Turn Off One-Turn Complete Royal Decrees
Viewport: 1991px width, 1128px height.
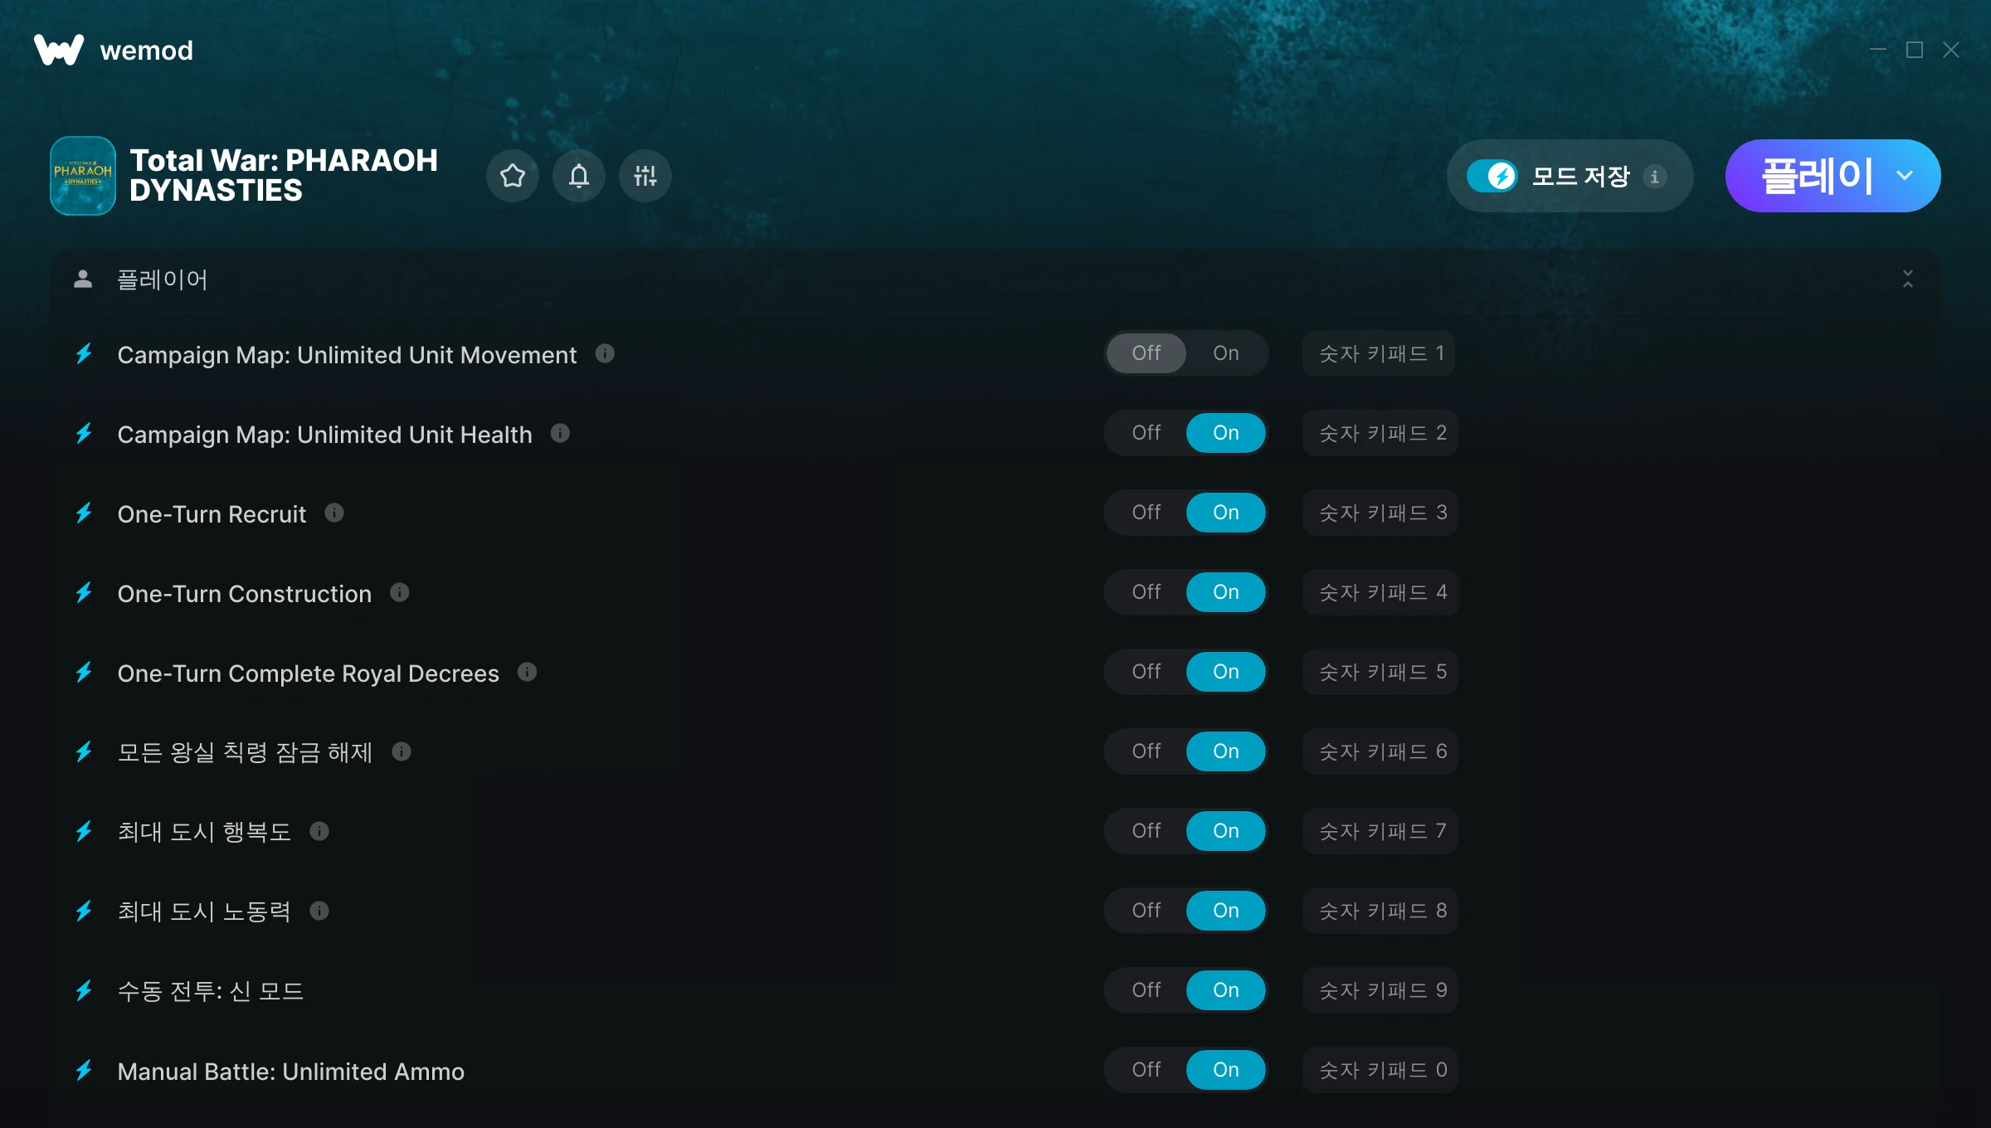point(1146,672)
